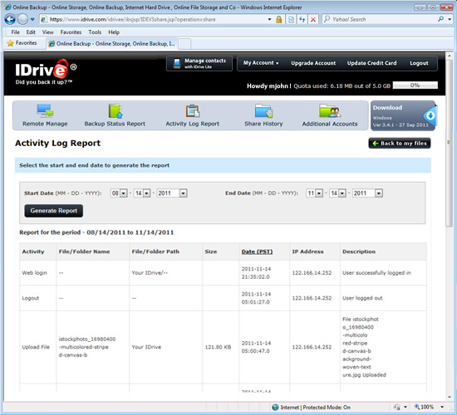457x415 pixels.
Task: Open Additional Accounts folder icon
Action: pyautogui.click(x=330, y=111)
